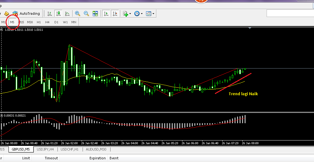Switch to the USDCHF,H1 chart tab
Screen dimensions: 314x165
[x=69, y=149]
